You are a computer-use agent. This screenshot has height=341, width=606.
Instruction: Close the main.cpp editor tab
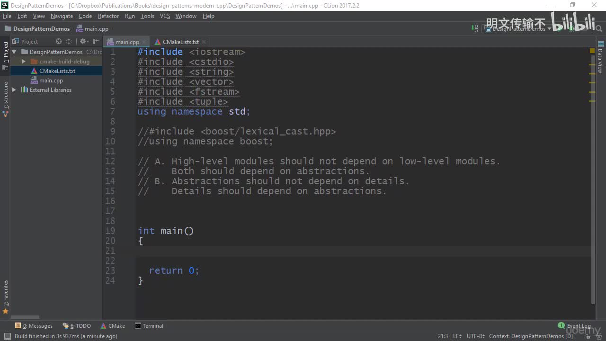[143, 42]
